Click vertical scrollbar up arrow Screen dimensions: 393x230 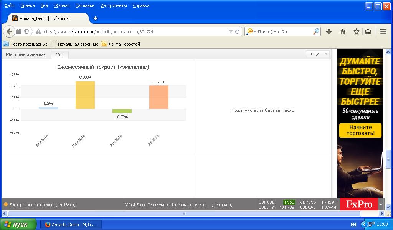tap(388, 52)
